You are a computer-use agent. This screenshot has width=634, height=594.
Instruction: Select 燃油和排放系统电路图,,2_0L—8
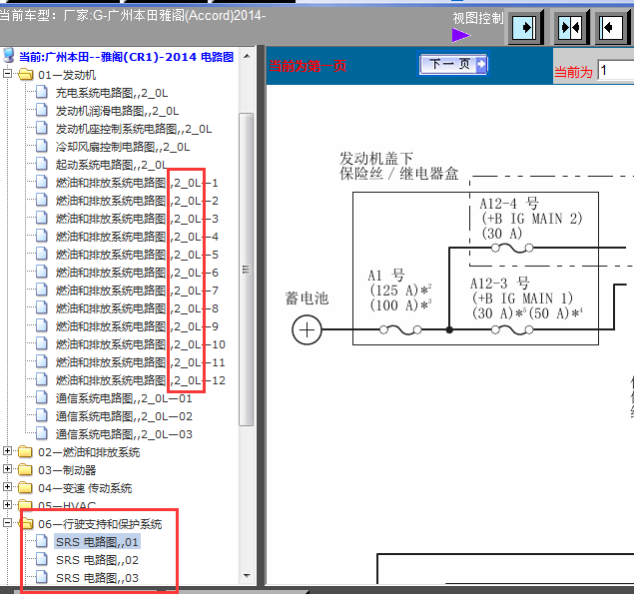(x=137, y=308)
